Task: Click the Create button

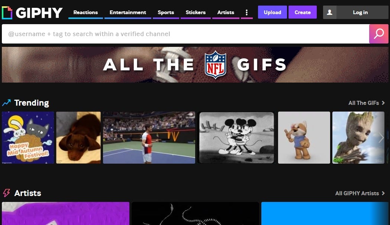Action: click(303, 12)
